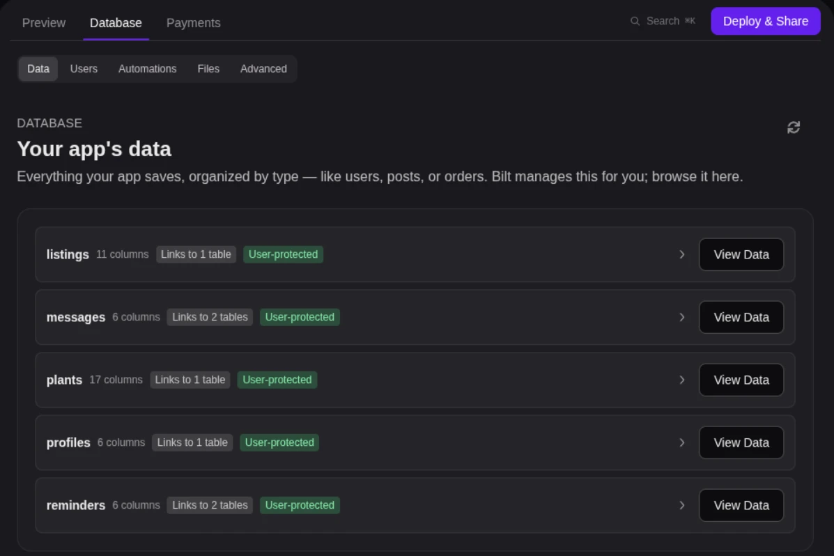Click the plants 'Links to 1 table' badge
The width and height of the screenshot is (834, 556).
[x=190, y=380]
